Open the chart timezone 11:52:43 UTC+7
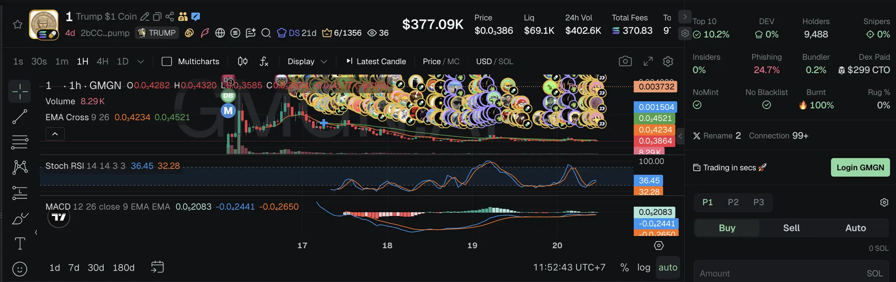This screenshot has width=896, height=282. click(x=569, y=268)
